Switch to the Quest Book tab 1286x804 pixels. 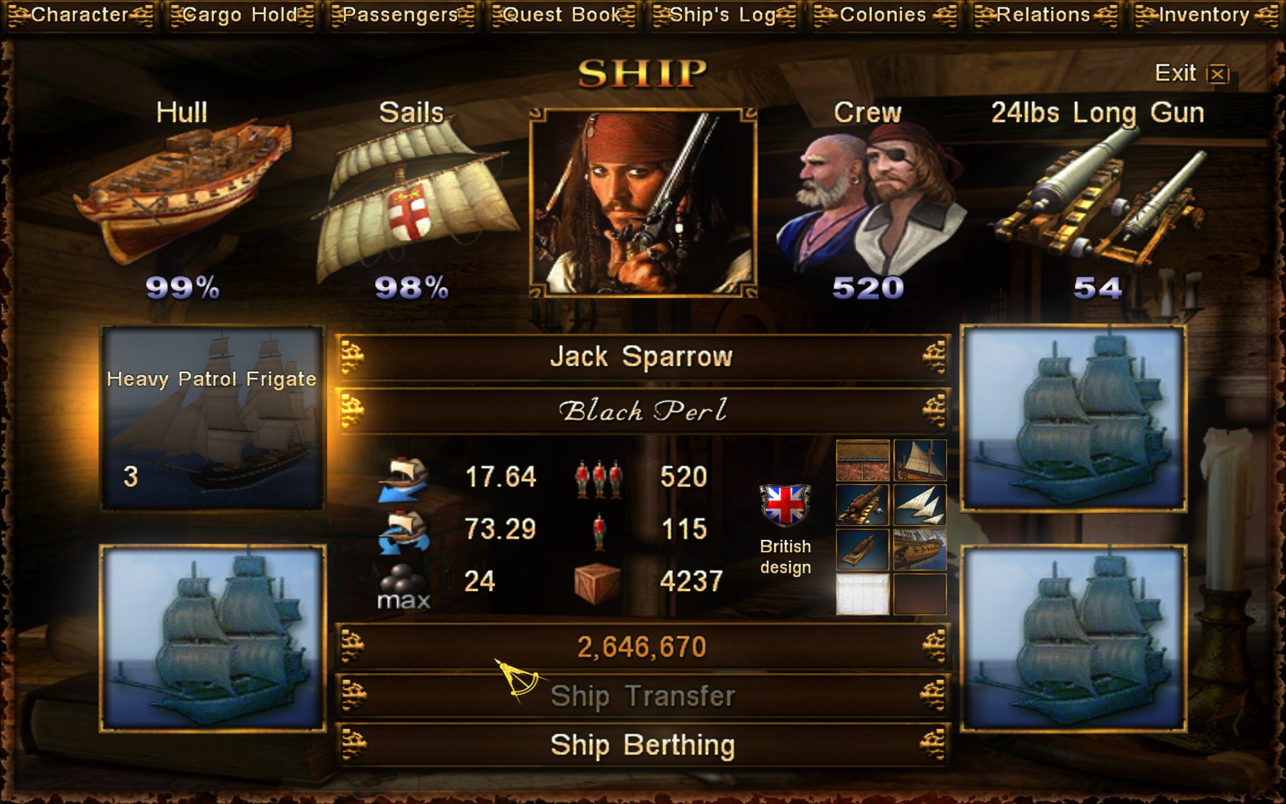point(563,15)
